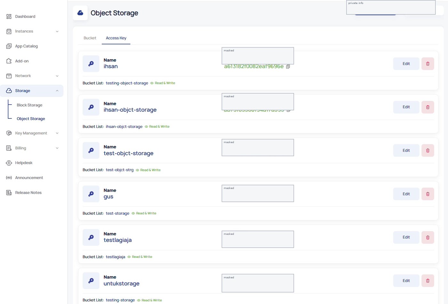Expand the Key Management submenu chevron
The image size is (448, 304).
click(57, 133)
